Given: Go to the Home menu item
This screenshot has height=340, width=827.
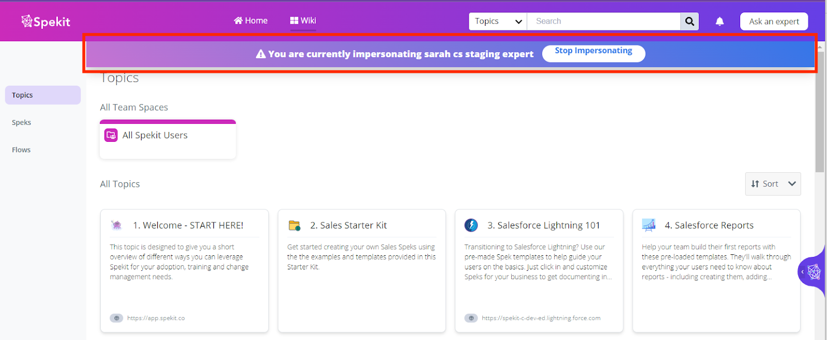Looking at the screenshot, I should (251, 21).
